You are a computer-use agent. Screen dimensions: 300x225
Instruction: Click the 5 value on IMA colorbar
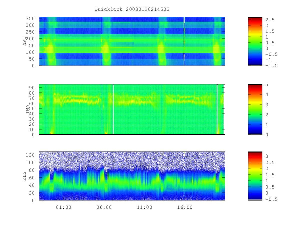tap(267, 84)
